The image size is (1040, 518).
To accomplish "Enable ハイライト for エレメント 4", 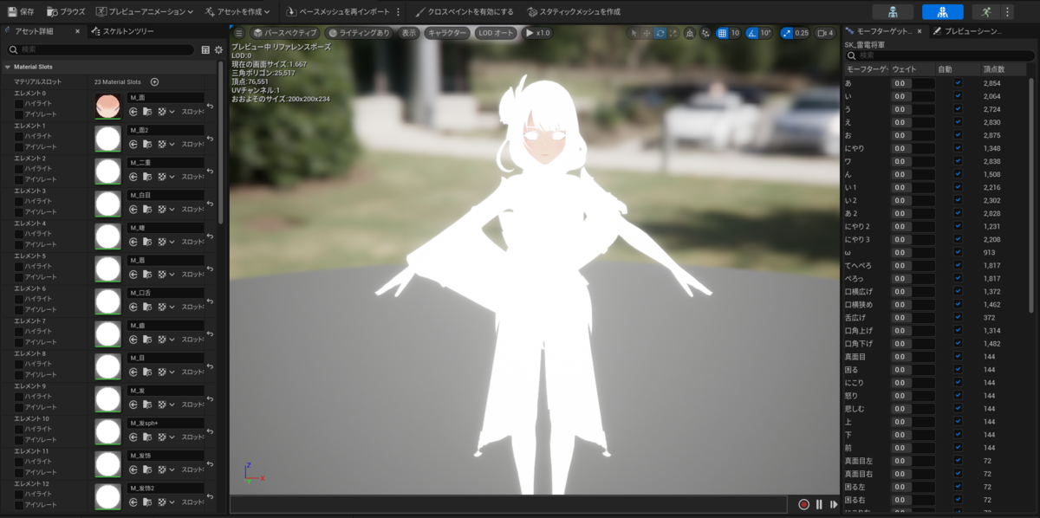I will pos(19,234).
